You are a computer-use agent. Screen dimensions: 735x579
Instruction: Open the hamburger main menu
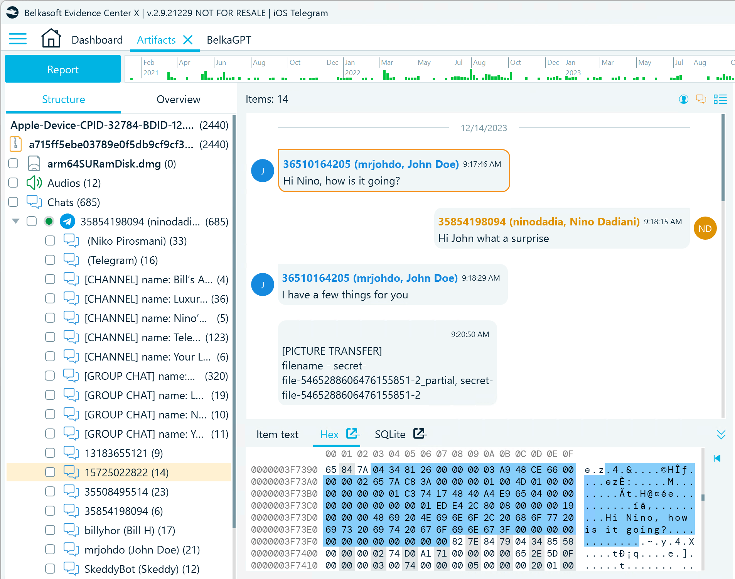(18, 39)
